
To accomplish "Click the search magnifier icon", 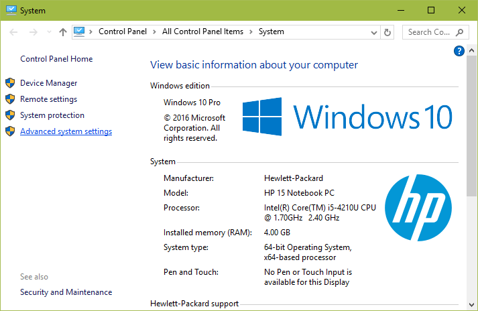I will click(459, 32).
